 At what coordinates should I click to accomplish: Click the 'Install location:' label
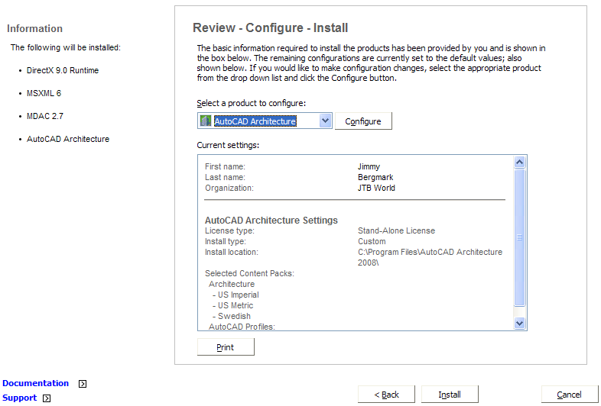coord(232,252)
